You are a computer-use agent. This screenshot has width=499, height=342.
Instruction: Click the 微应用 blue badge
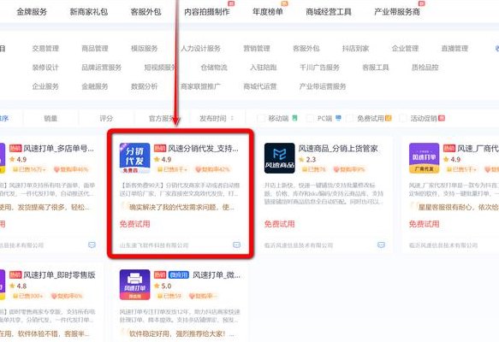pos(179,274)
